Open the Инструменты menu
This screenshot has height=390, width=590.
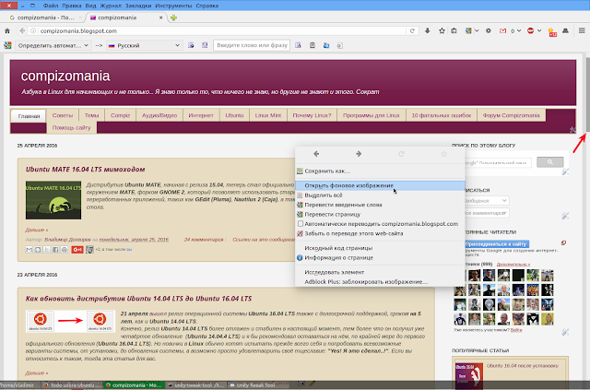pyautogui.click(x=173, y=6)
